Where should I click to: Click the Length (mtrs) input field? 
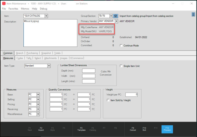coord(89,81)
